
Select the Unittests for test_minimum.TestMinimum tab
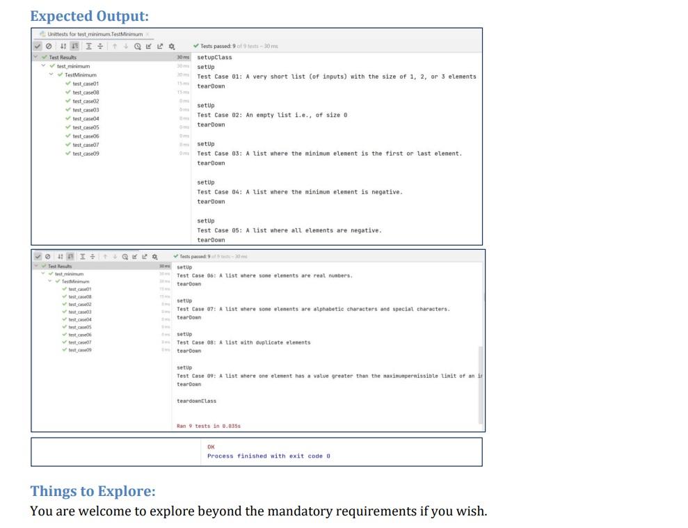pyautogui.click(x=93, y=34)
